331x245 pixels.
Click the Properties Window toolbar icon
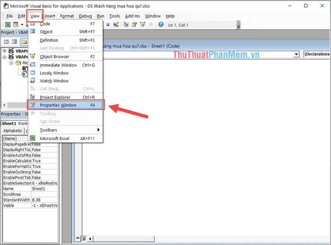coord(134,25)
